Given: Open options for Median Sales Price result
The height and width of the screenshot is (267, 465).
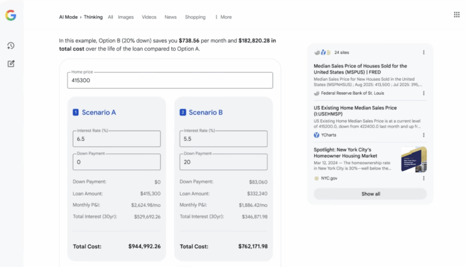Looking at the screenshot, I should pyautogui.click(x=423, y=93).
